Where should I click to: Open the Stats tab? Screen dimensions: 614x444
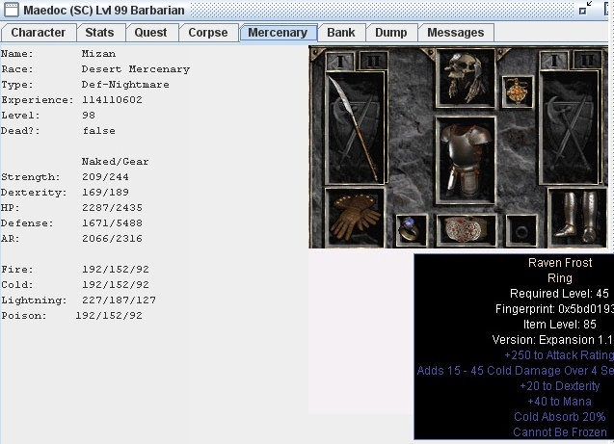tap(100, 33)
